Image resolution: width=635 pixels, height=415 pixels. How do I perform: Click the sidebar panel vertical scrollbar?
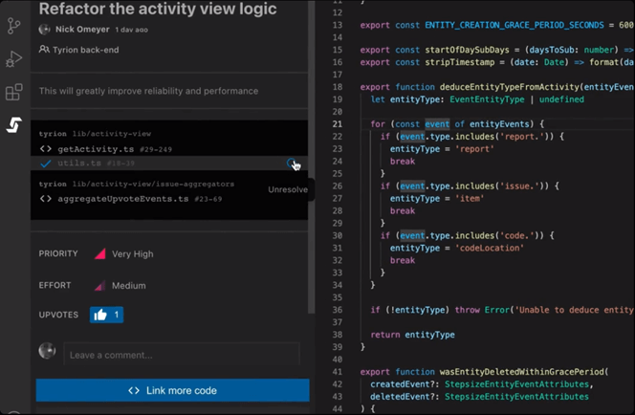312,157
